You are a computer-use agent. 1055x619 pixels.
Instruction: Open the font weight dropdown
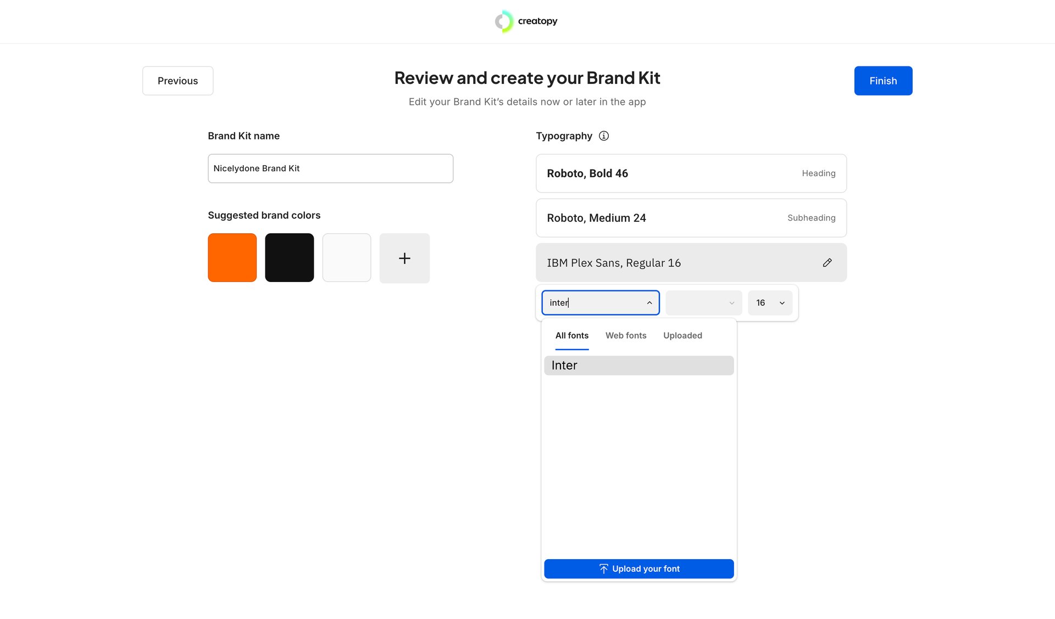click(703, 303)
